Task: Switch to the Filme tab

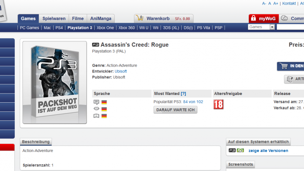Action: coord(78,19)
